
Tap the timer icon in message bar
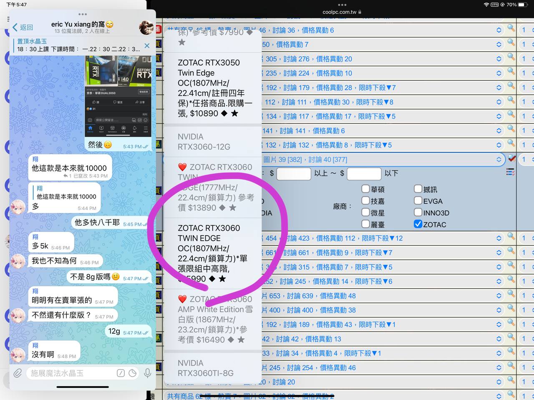click(133, 373)
